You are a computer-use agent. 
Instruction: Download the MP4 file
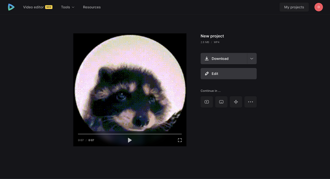pos(224,58)
